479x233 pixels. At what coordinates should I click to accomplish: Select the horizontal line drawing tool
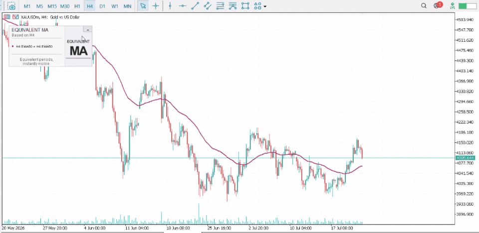coord(183,6)
